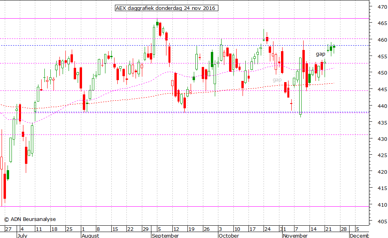The height and width of the screenshot is (238, 388).
Task: Select the 410 price axis label
Action: click(x=382, y=205)
